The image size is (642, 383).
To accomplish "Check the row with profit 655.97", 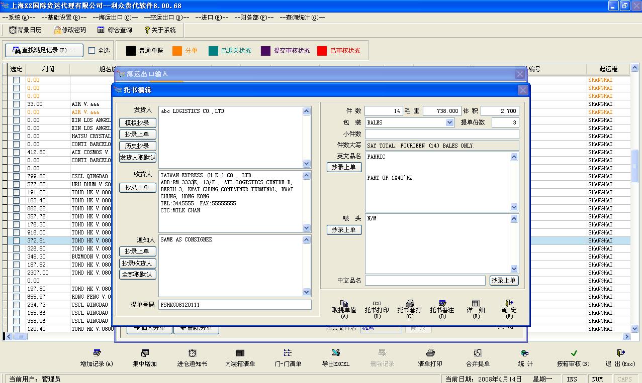I will (17, 297).
